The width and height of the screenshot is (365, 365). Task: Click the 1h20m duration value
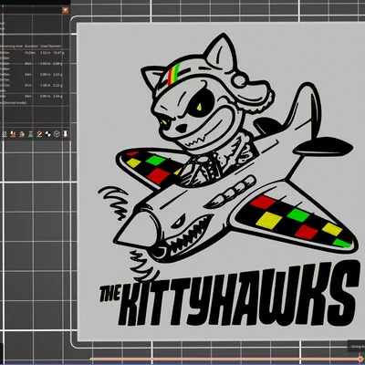[x=30, y=53]
